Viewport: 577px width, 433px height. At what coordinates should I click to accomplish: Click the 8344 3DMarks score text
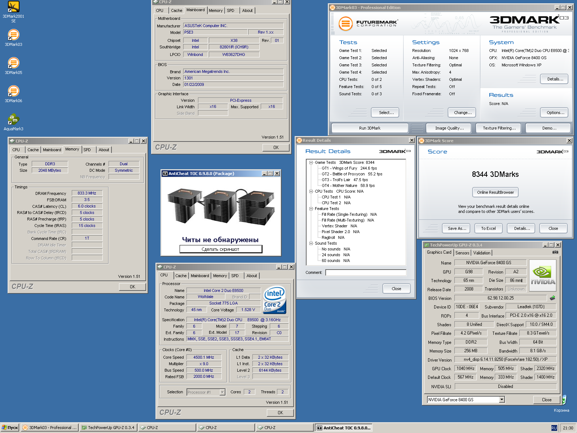[x=495, y=174]
